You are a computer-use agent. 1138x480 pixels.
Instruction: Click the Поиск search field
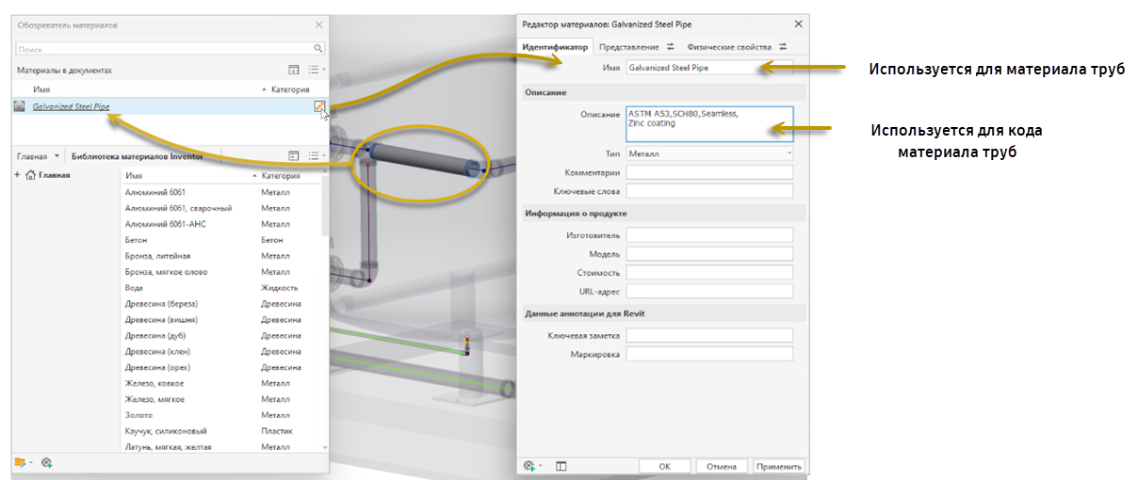(x=165, y=48)
